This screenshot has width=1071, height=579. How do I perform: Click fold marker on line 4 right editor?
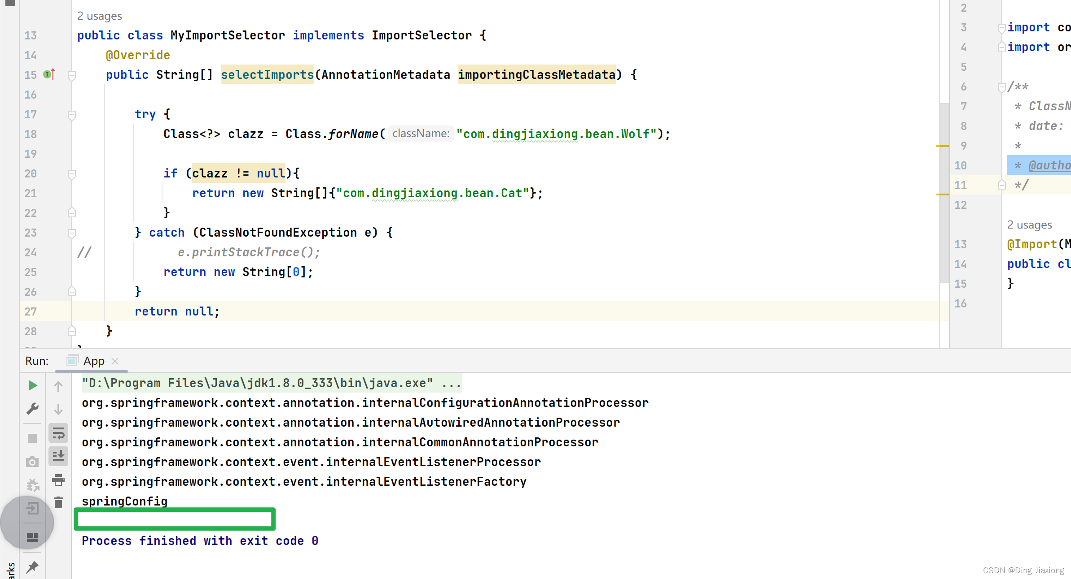(x=1001, y=47)
